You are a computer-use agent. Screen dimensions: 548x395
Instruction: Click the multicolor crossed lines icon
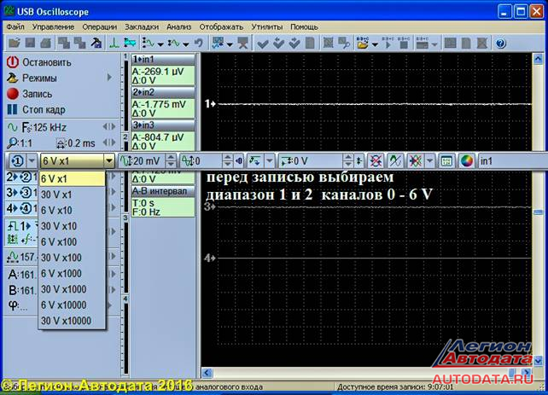pyautogui.click(x=415, y=161)
